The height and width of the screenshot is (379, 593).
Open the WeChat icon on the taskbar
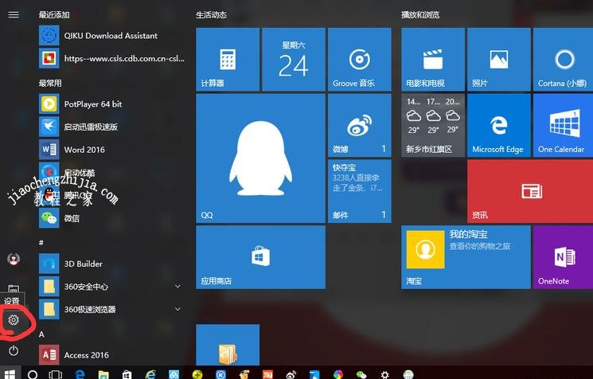coord(361,374)
